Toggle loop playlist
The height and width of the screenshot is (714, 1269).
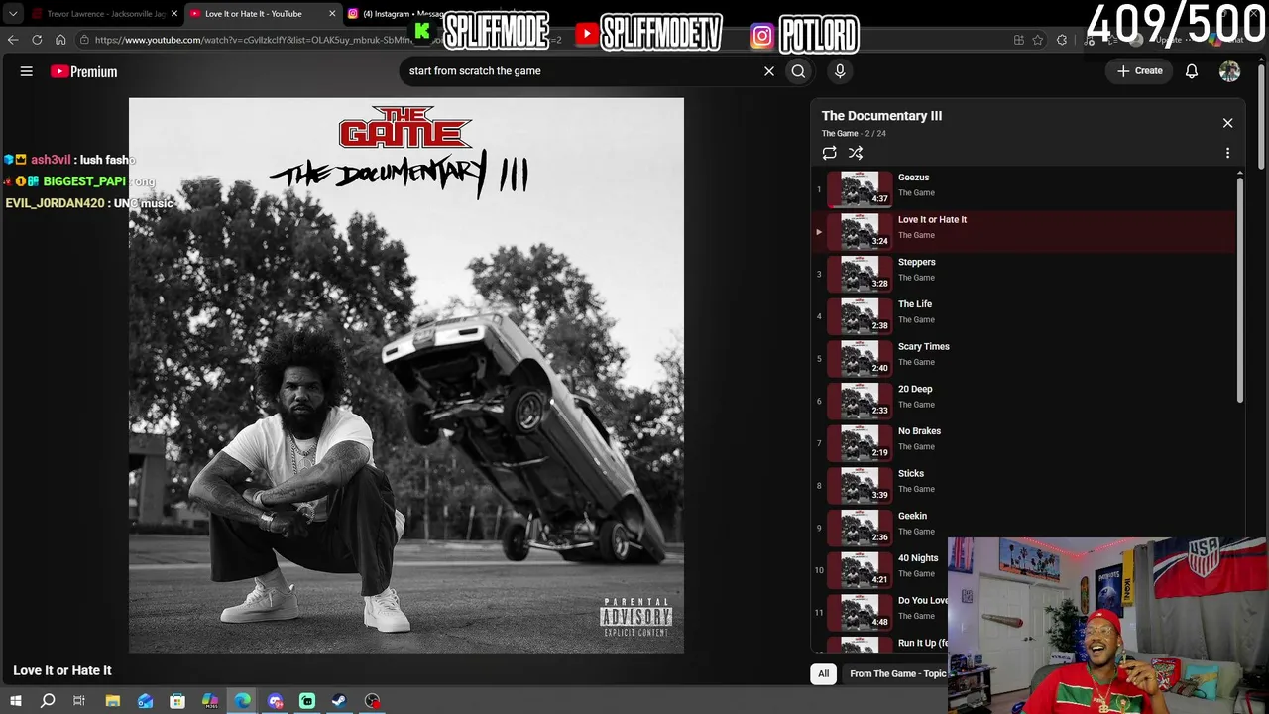tap(830, 153)
